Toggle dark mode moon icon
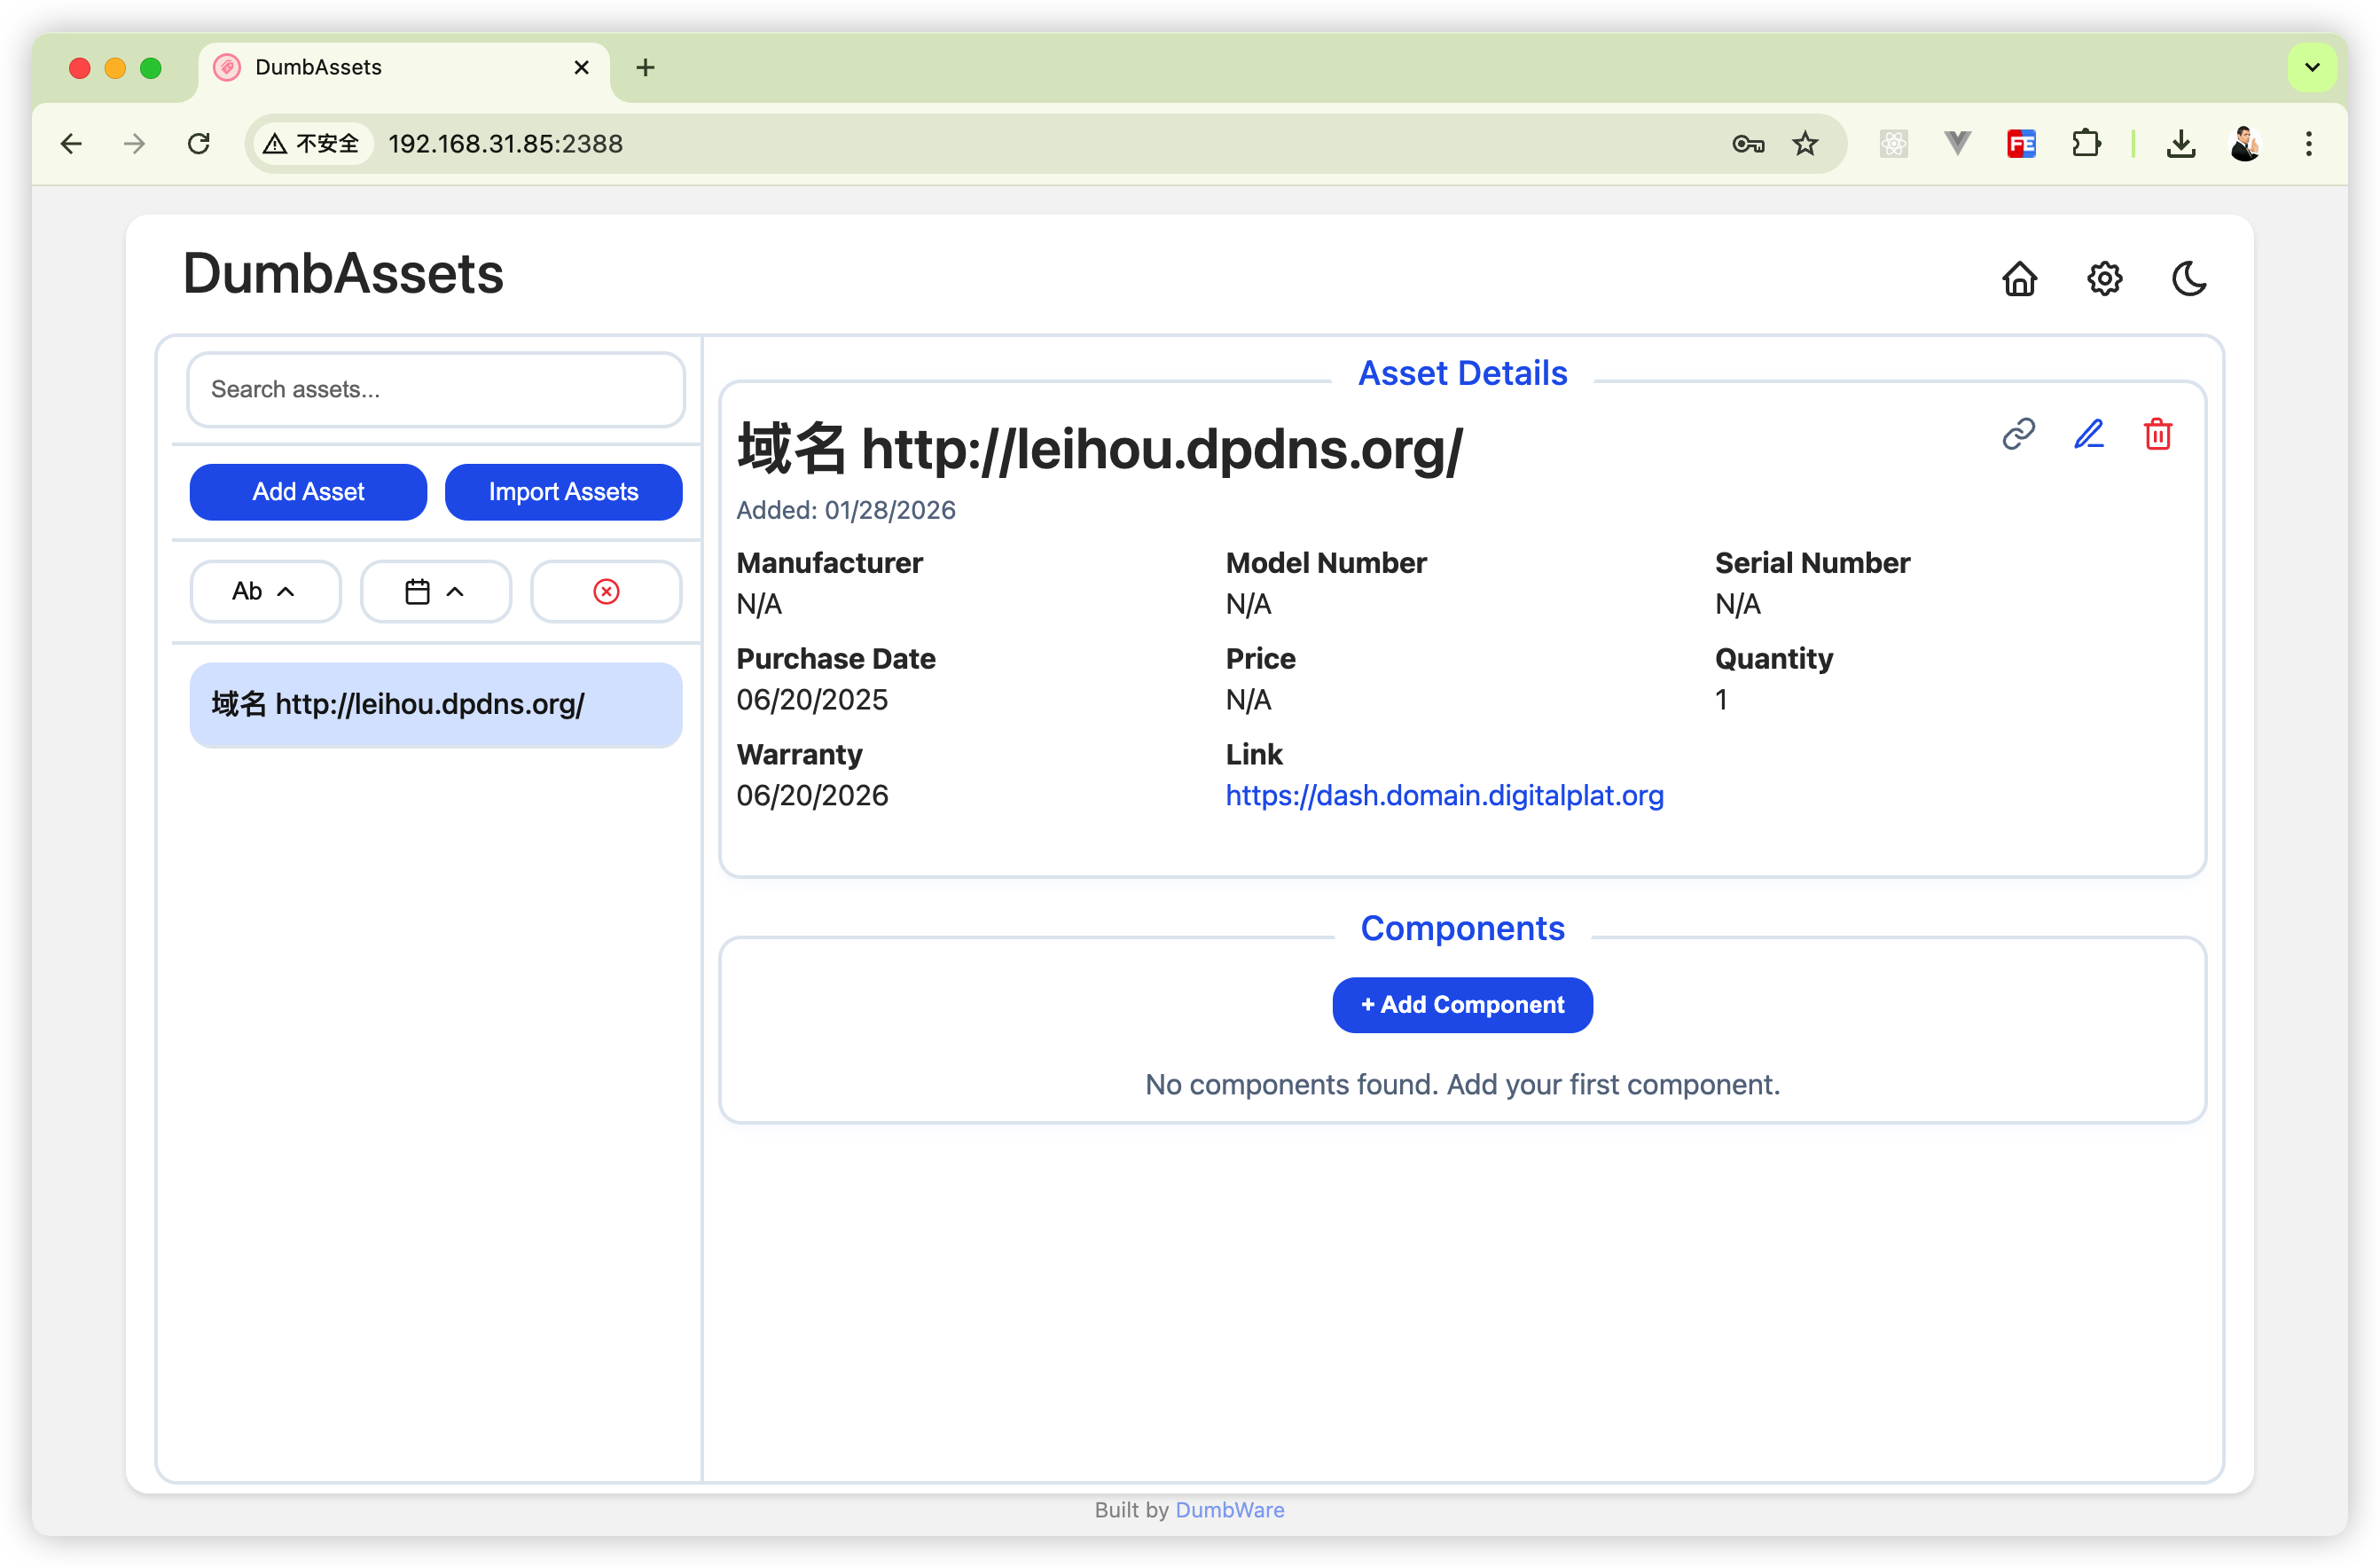 (2188, 279)
